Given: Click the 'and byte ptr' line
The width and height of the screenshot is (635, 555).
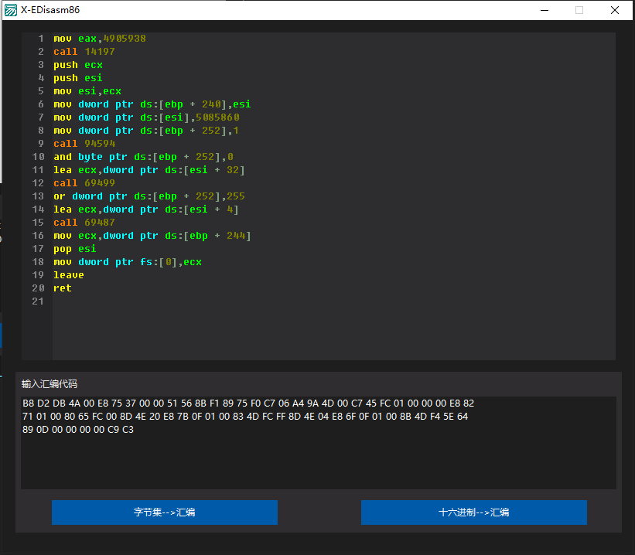Looking at the screenshot, I should point(143,157).
